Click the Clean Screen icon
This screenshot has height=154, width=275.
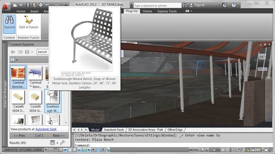coord(266,150)
